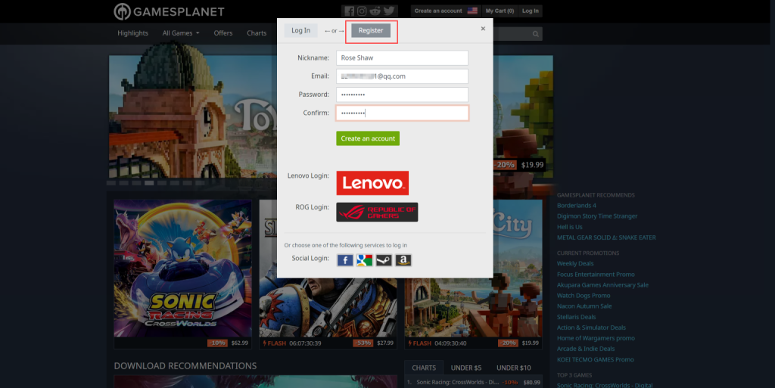The height and width of the screenshot is (388, 775).
Task: Choose Google social login icon
Action: (x=364, y=259)
